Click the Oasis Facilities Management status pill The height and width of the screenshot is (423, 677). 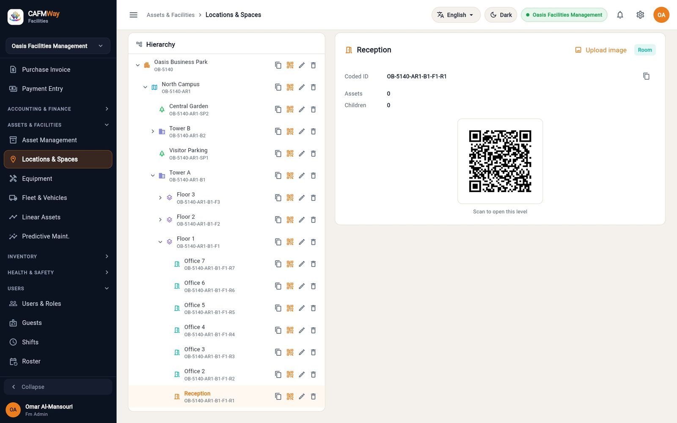564,15
